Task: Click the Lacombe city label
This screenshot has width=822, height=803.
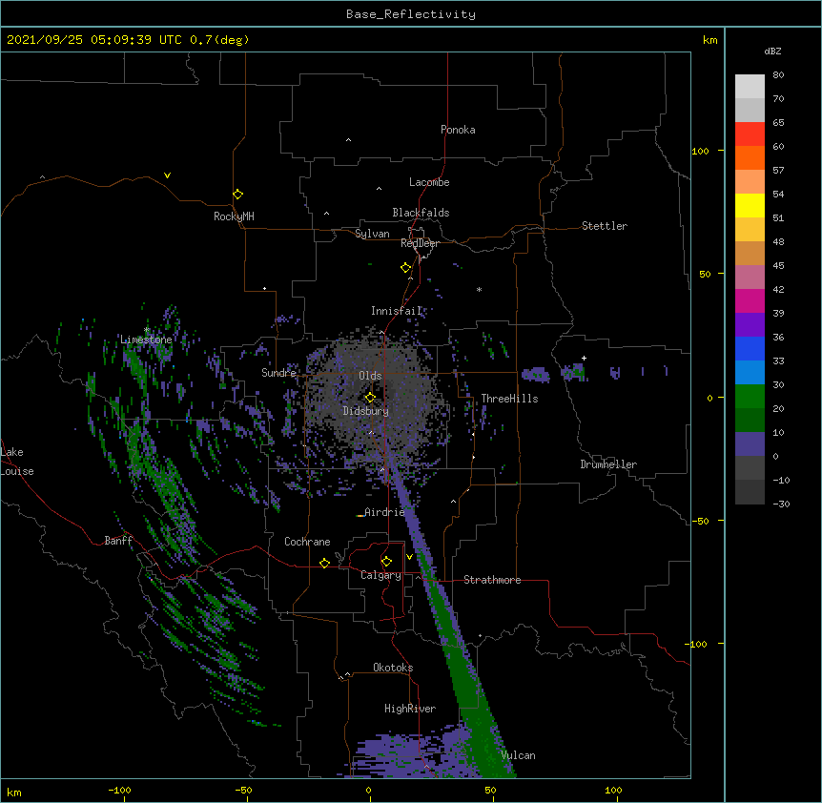Action: [429, 182]
